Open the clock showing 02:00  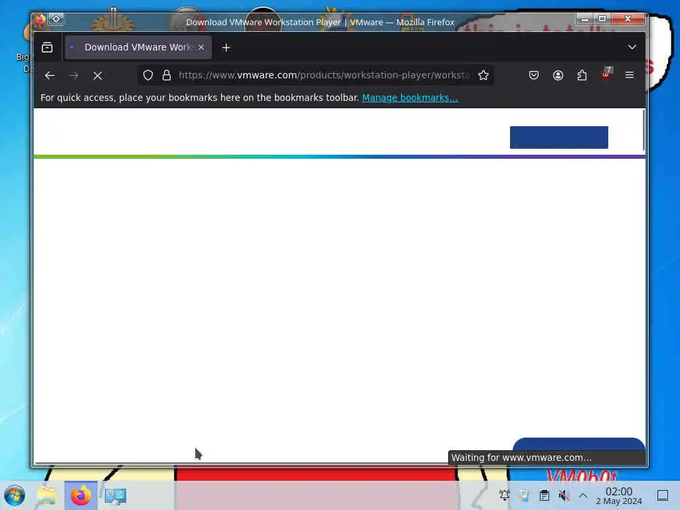click(619, 495)
